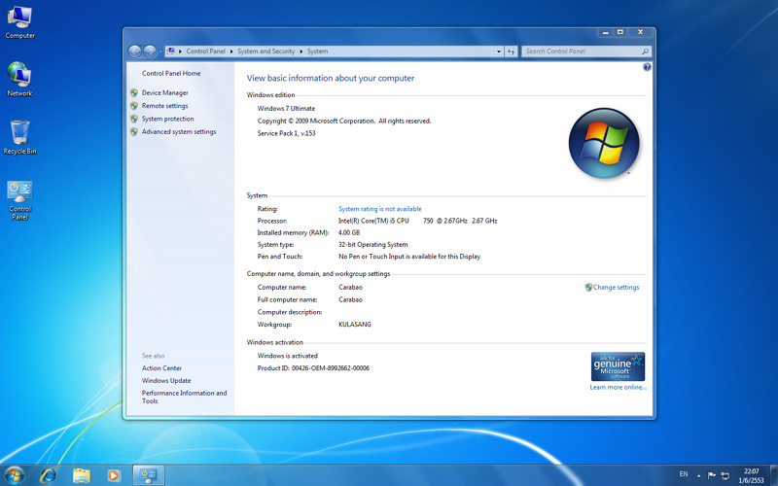Open the recent pages dropdown arrow

click(x=160, y=52)
